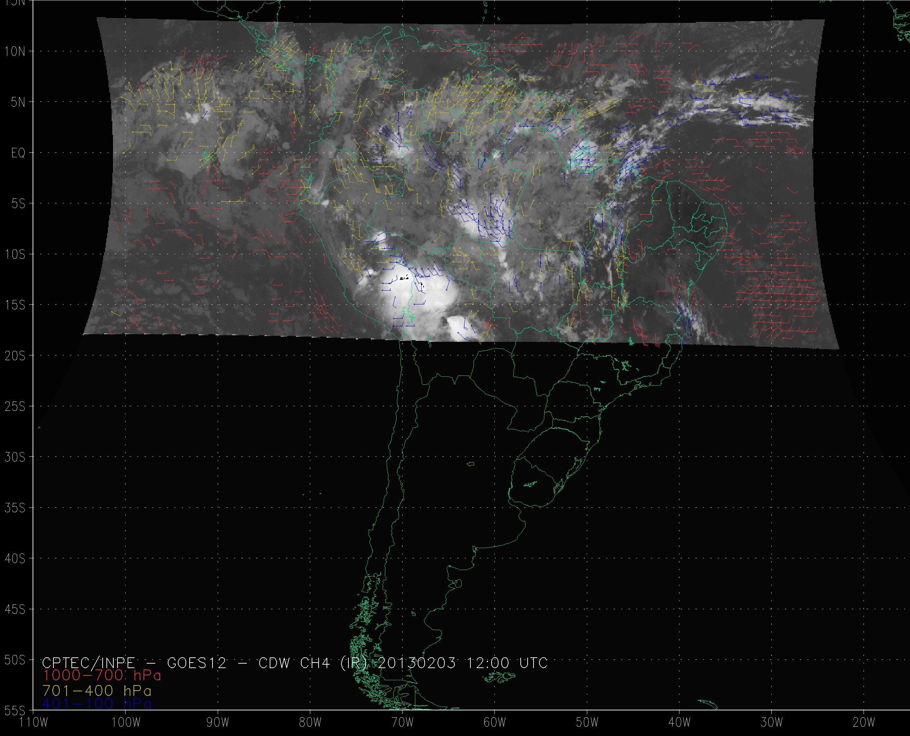910x736 pixels.
Task: Click the yellow 701-400 hPa legend label
Action: tap(97, 690)
